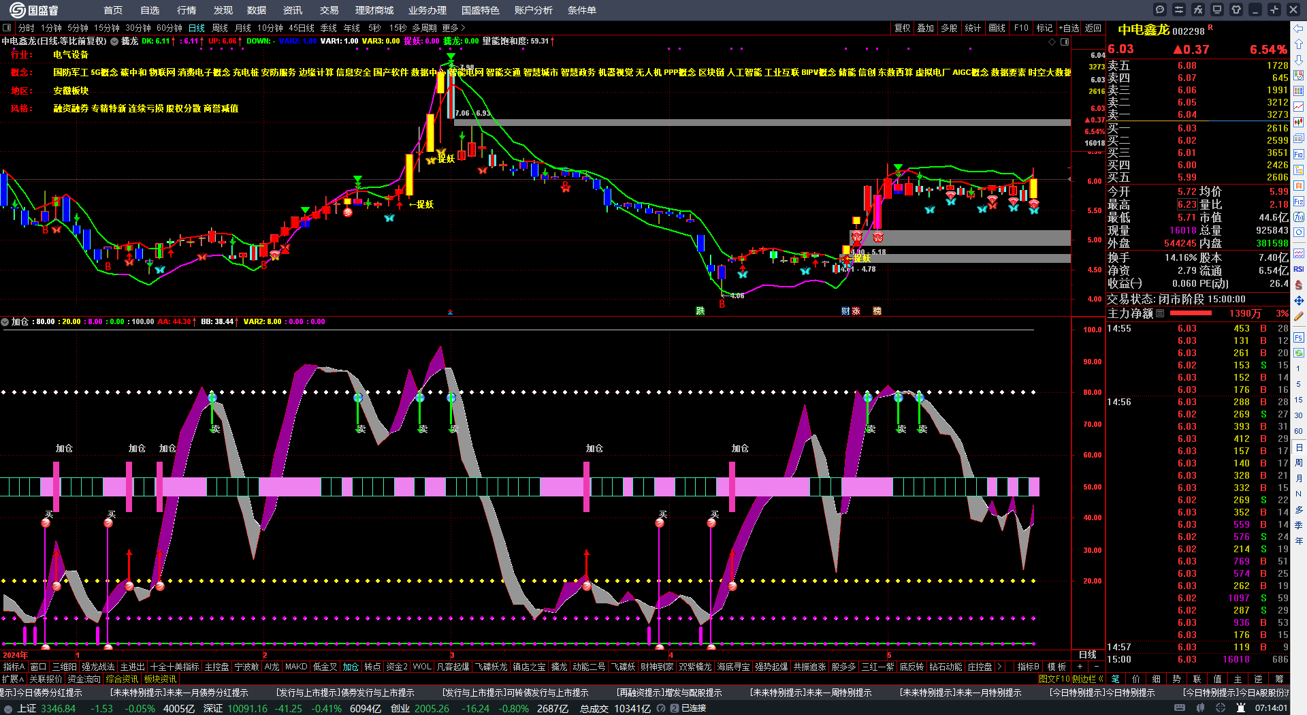This screenshot has width=1307, height=715.
Task: Click the left arrow icon in right sidebar
Action: [1299, 29]
